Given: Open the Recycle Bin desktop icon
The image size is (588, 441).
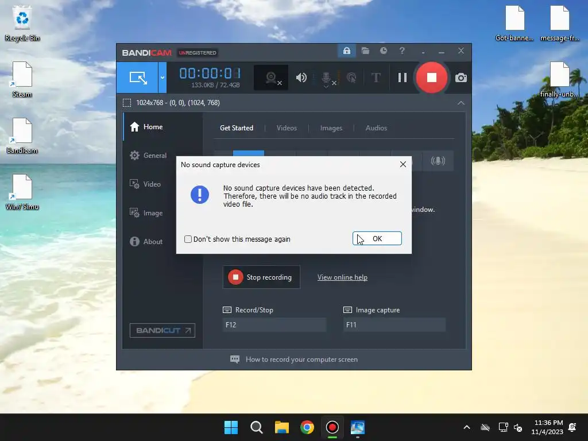Looking at the screenshot, I should [x=22, y=23].
